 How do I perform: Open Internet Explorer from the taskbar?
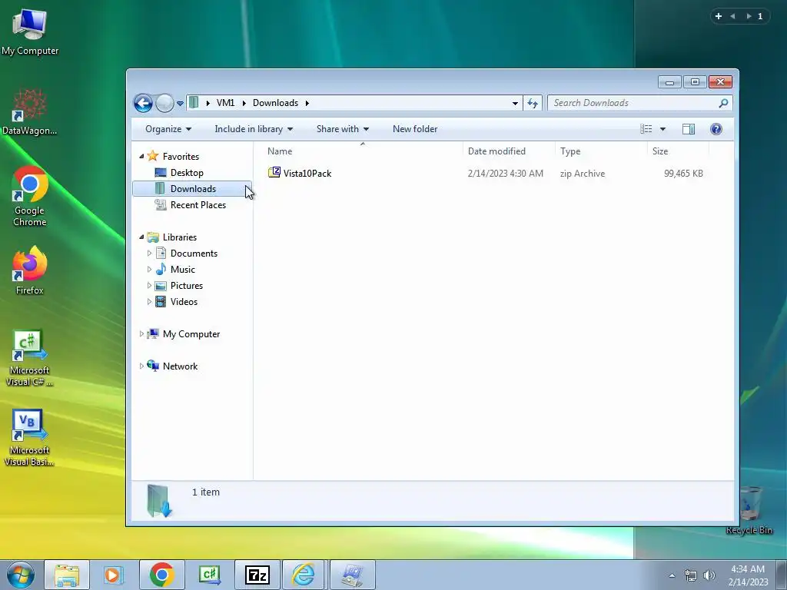click(304, 575)
